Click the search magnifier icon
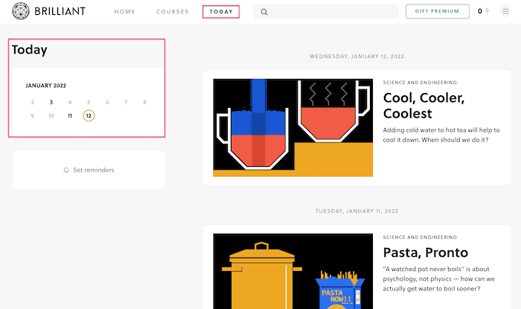This screenshot has height=309, width=521. coord(264,12)
